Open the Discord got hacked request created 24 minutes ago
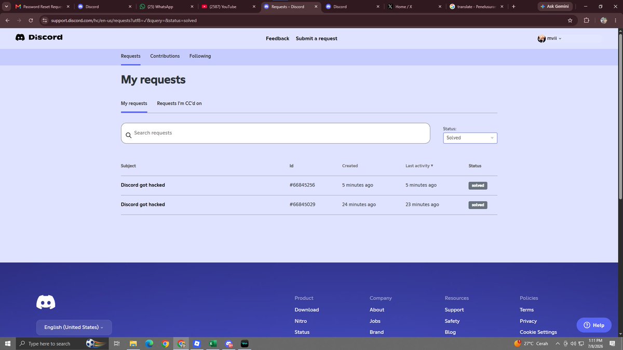623x350 pixels. (143, 204)
